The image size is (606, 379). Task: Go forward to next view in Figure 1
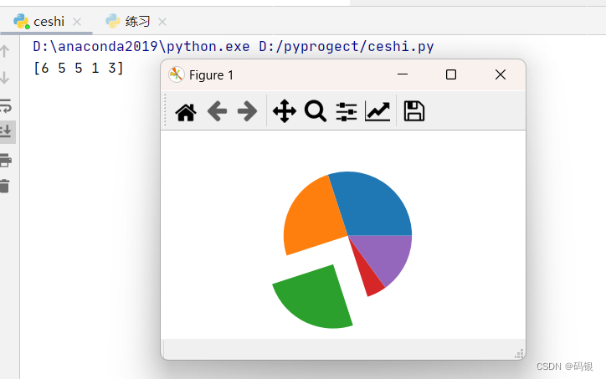coord(248,111)
